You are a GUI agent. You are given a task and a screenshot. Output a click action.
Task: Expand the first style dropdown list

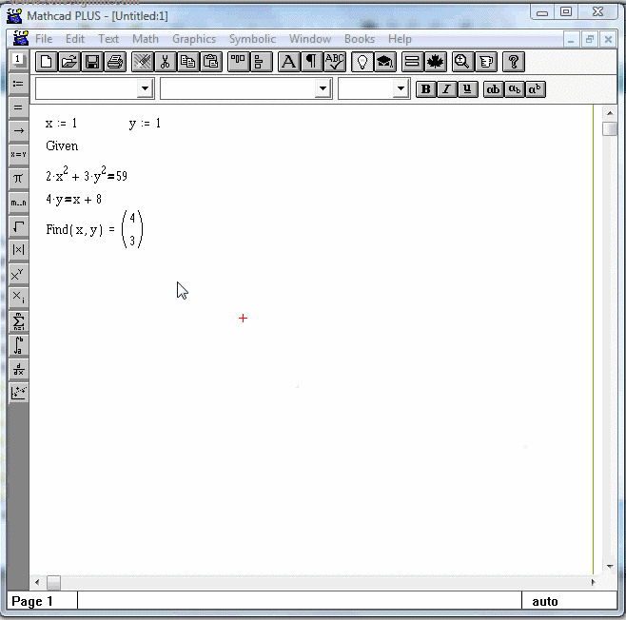145,88
